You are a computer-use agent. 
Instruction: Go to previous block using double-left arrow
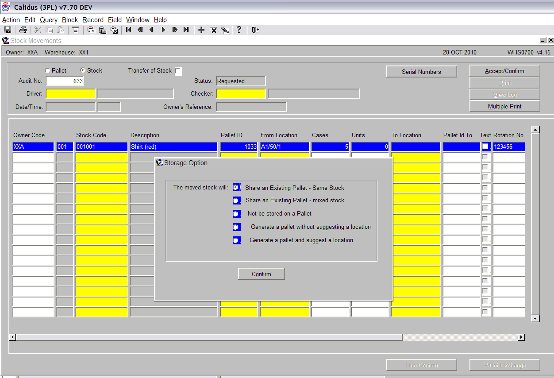tap(140, 30)
